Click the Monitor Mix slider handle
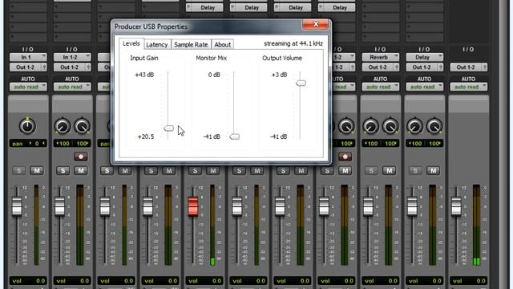513x289 pixels. pyautogui.click(x=234, y=136)
